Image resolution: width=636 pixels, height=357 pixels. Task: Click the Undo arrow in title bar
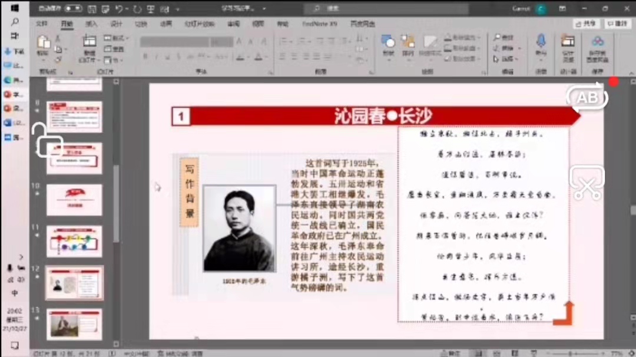tap(119, 9)
